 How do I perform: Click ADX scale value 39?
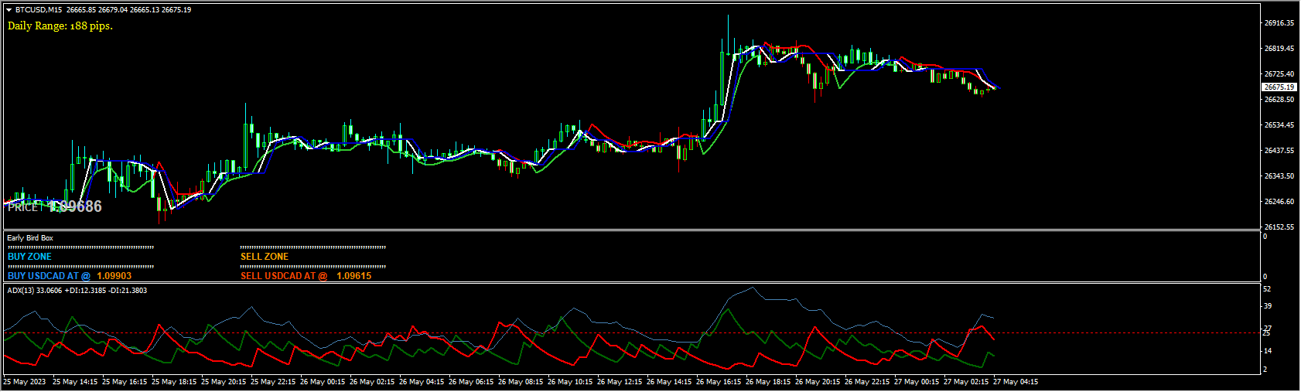tap(1267, 306)
